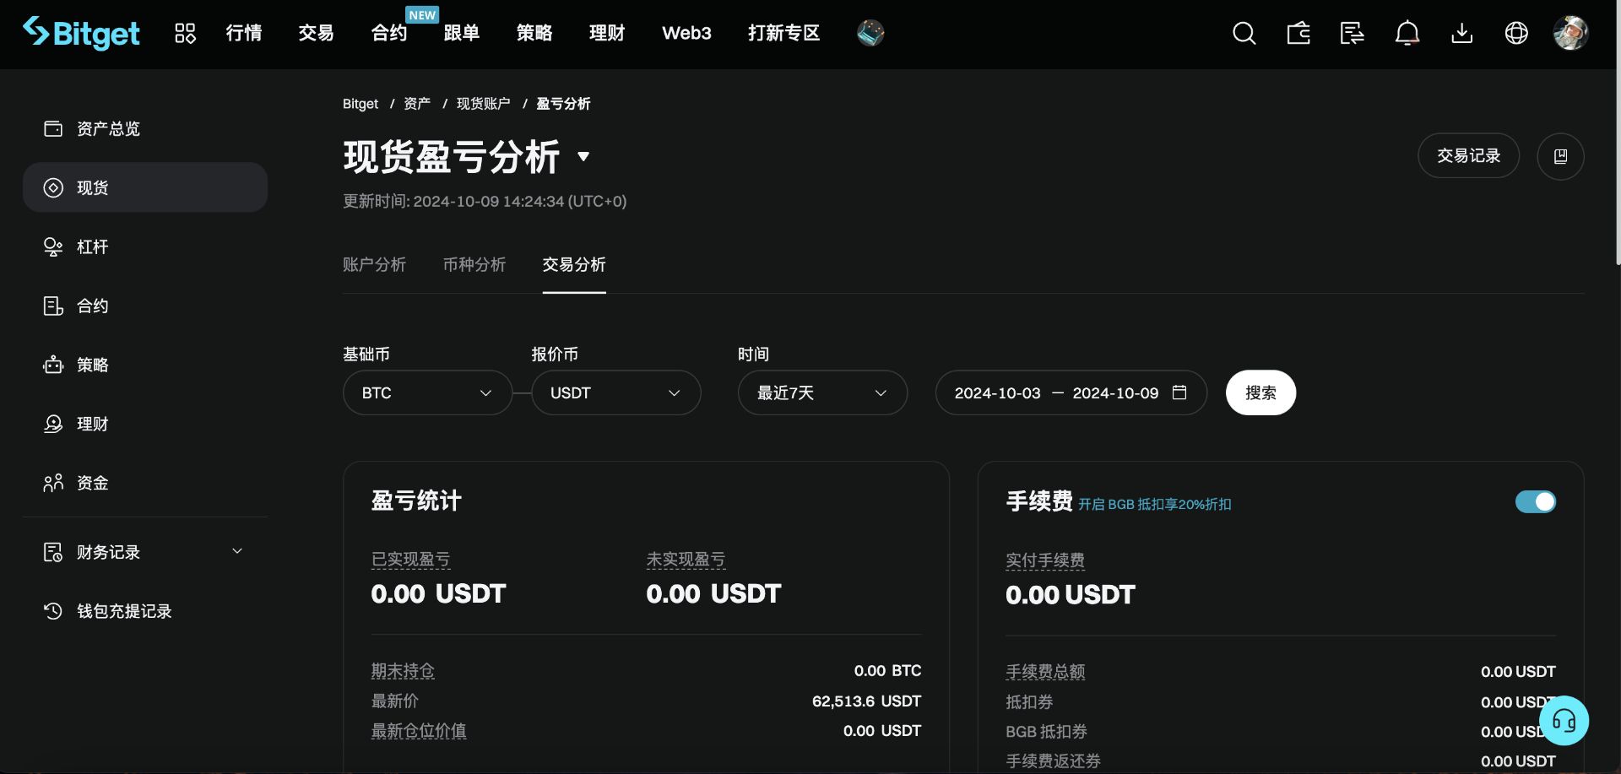Click the 开启 BGB 抵扣享20%折扣 link

pyautogui.click(x=1154, y=504)
